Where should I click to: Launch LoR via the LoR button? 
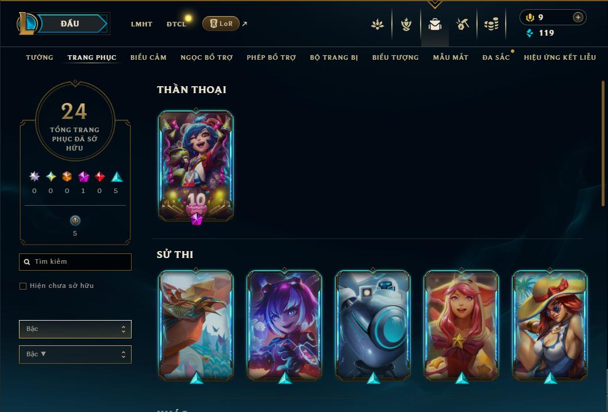(221, 24)
